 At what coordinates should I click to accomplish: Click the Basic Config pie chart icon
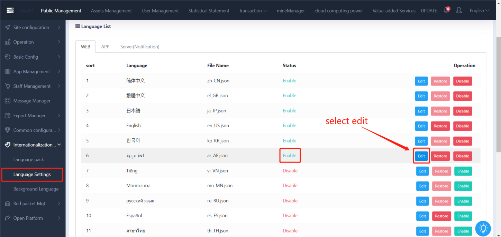pos(7,57)
